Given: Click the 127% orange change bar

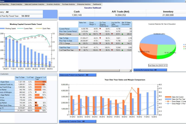Looking at the screenshot, I should [39, 98].
